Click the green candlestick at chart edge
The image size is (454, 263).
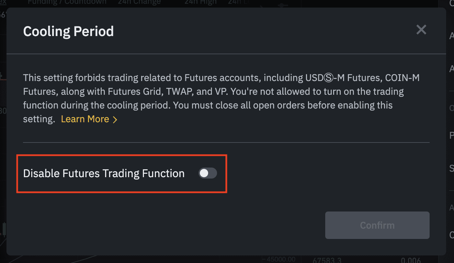[4, 229]
